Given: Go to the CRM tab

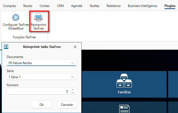Looking at the screenshot, I should point(60,6).
